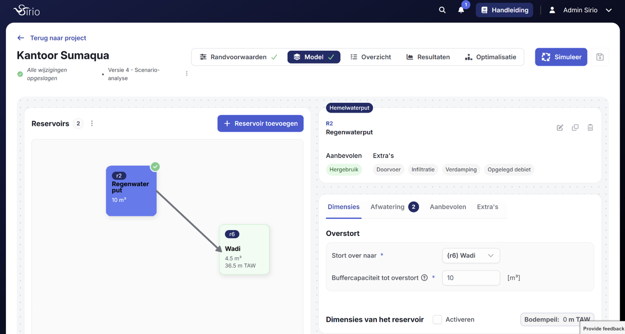Click the Kantoor Sumaqua project title
Image resolution: width=625 pixels, height=334 pixels.
pyautogui.click(x=63, y=55)
